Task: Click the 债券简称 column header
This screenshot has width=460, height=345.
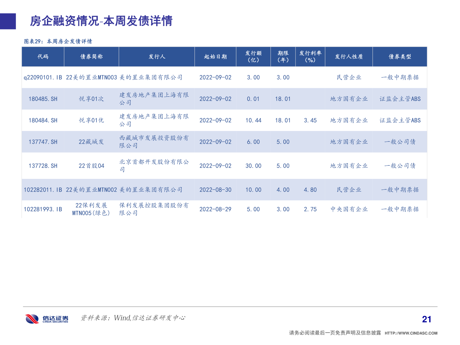Action: 91,57
